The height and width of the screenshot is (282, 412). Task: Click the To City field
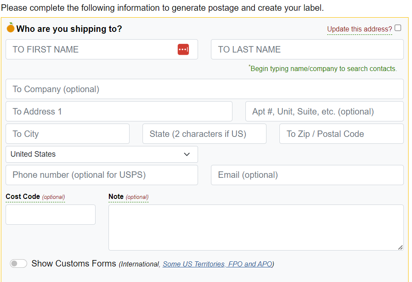[x=68, y=134]
